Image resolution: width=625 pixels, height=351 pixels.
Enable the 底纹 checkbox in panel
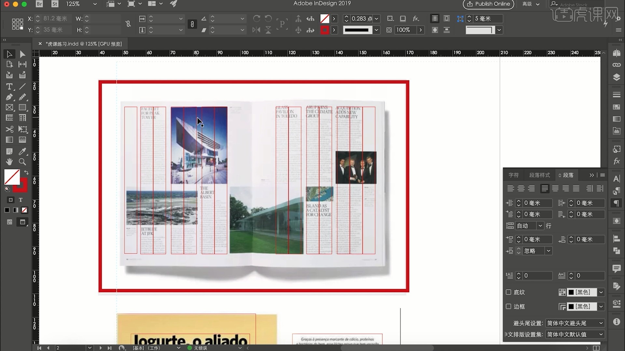tap(509, 292)
